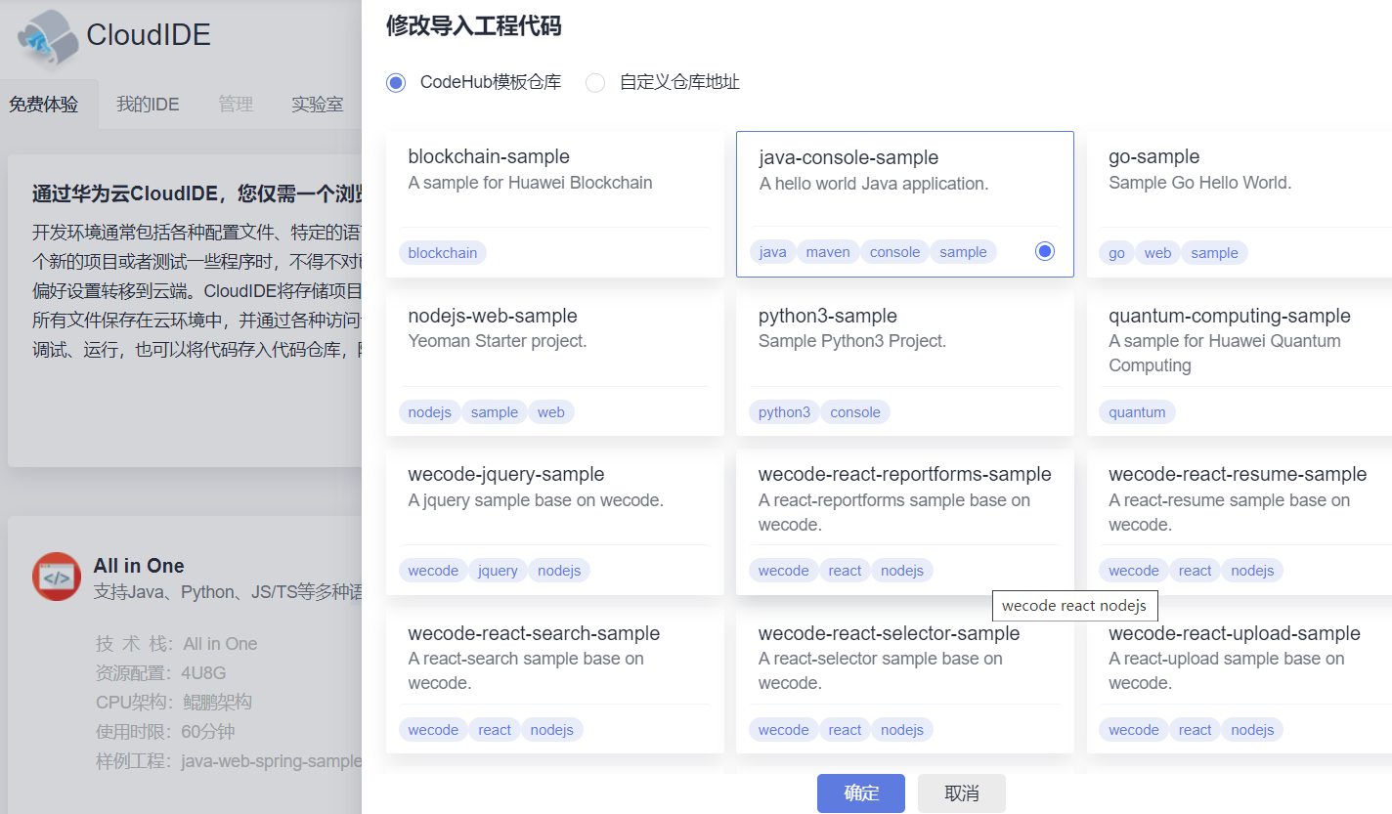
Task: Select the 自定义仓库地址 radio option
Action: (595, 83)
